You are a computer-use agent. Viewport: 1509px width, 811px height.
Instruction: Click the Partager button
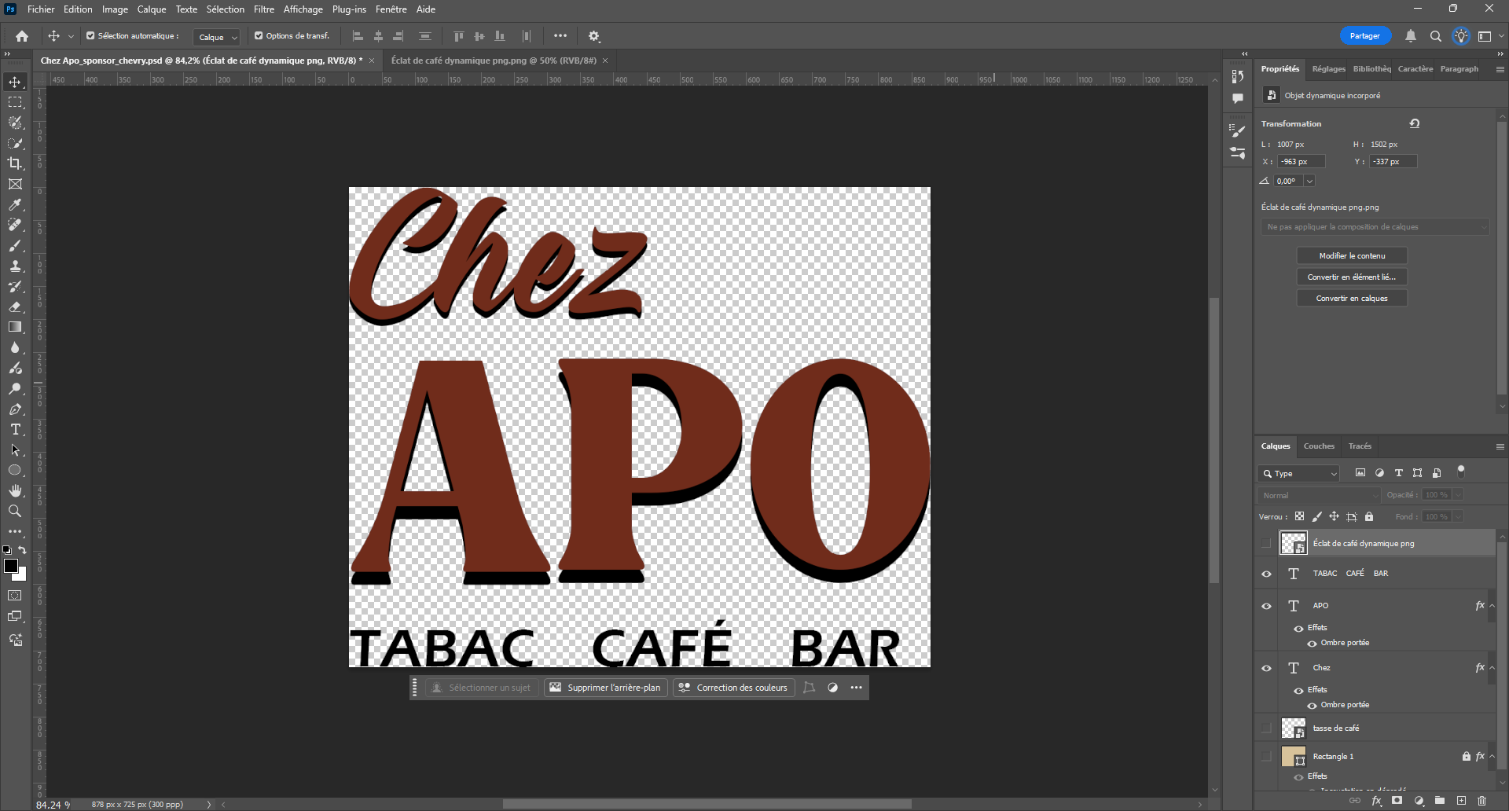coord(1365,36)
